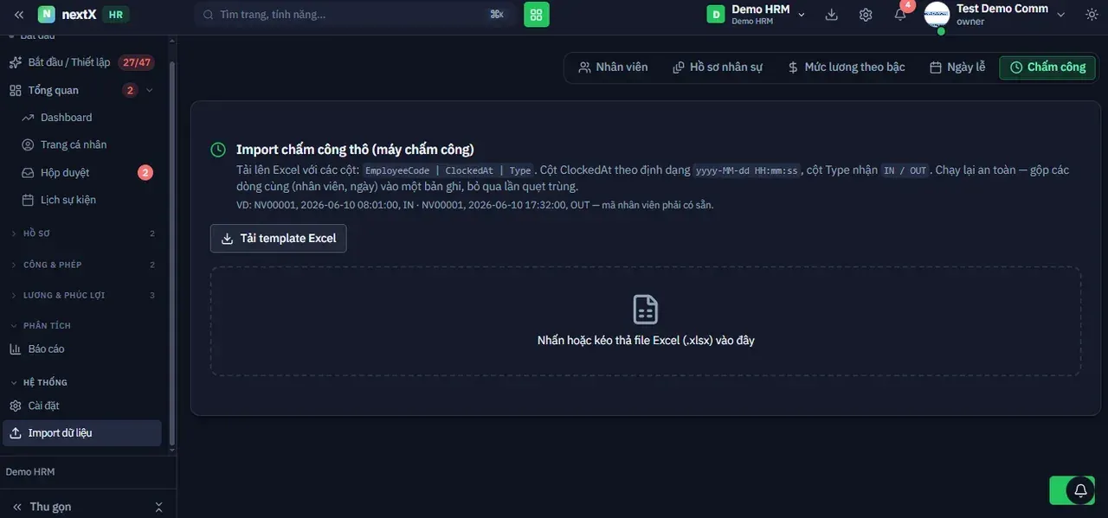Click the nextX logo icon

46,15
